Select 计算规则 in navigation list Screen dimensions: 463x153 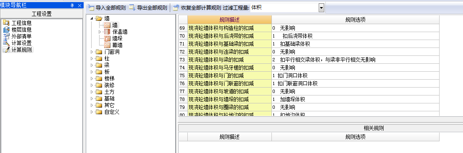pyautogui.click(x=22, y=50)
